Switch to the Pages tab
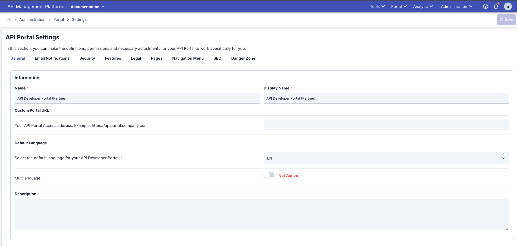This screenshot has height=247, width=517. [157, 58]
